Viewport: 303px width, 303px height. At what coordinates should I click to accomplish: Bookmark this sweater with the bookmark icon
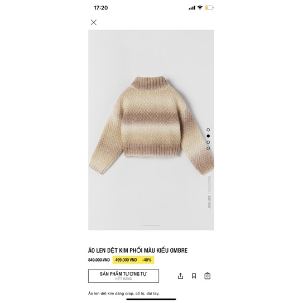click(x=194, y=276)
